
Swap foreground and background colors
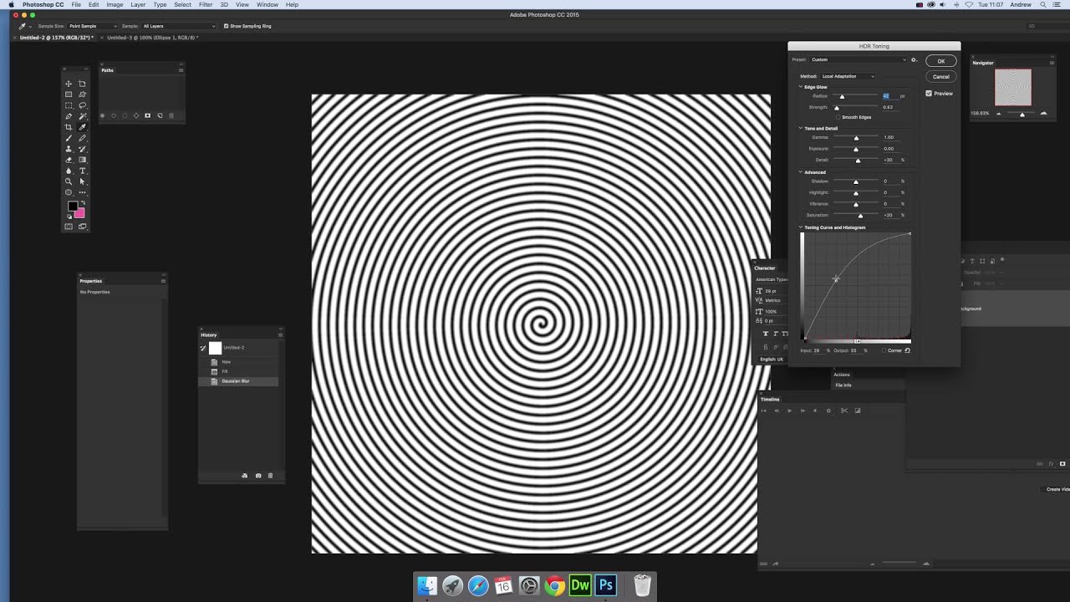tap(82, 203)
